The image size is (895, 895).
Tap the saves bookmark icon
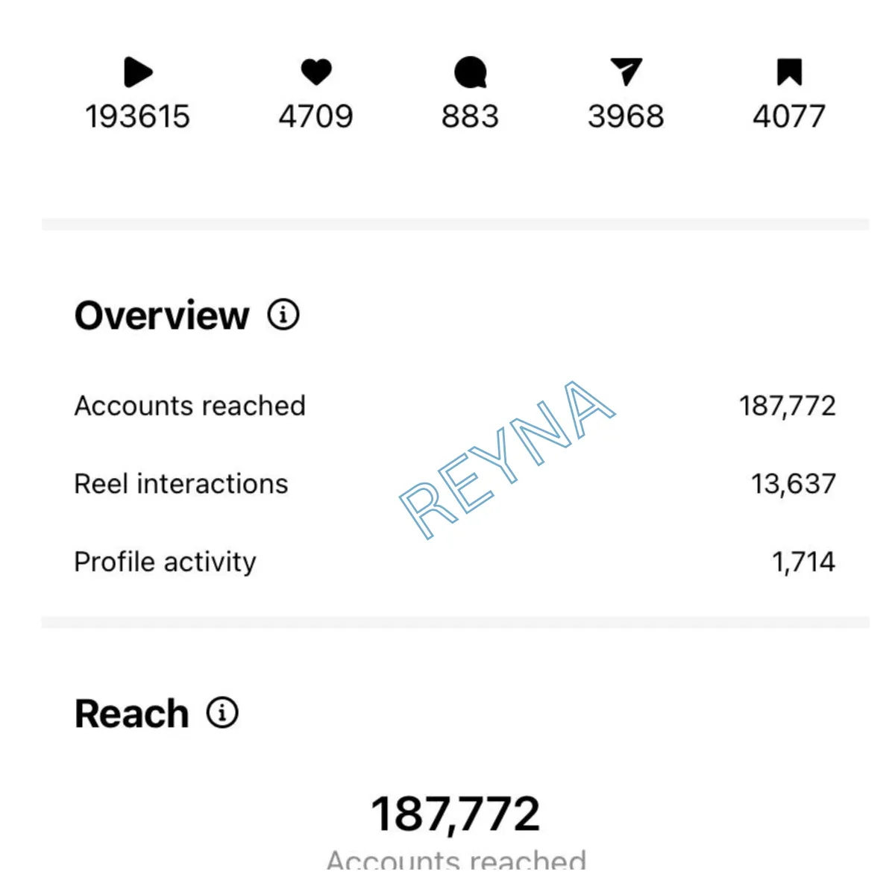(789, 72)
